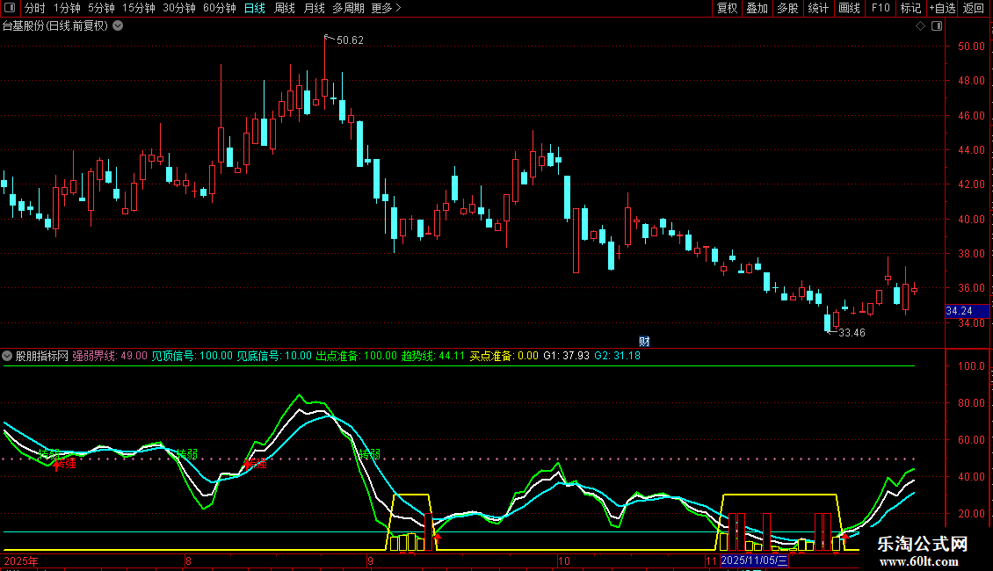Click the diamond icon above the chart
Viewport: 993px width, 571px height.
[x=920, y=26]
